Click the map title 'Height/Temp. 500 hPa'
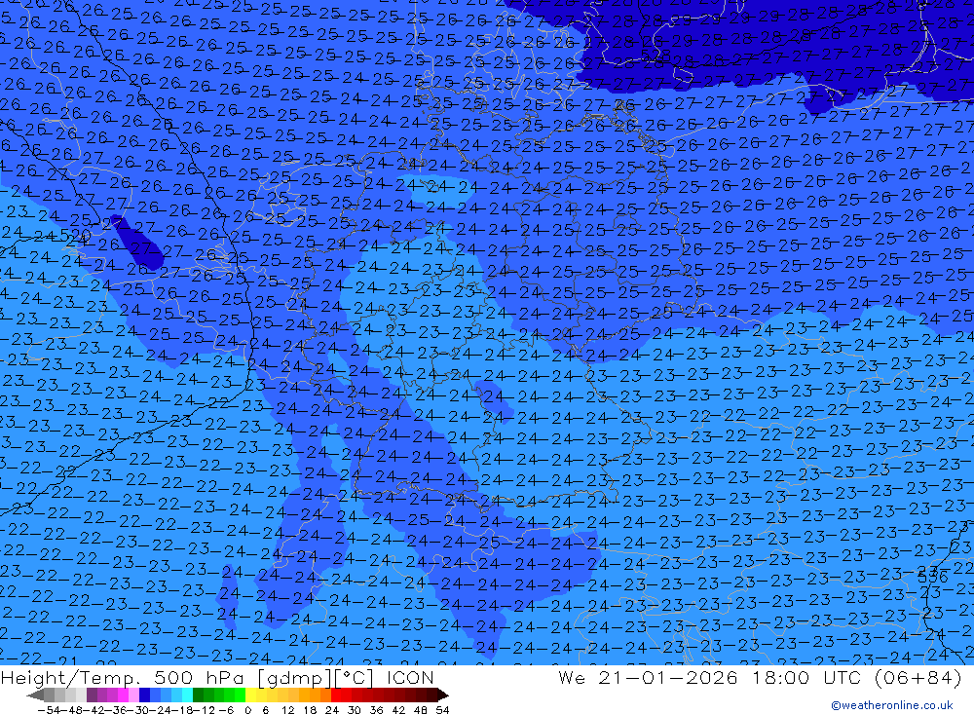The image size is (974, 714). tap(125, 677)
